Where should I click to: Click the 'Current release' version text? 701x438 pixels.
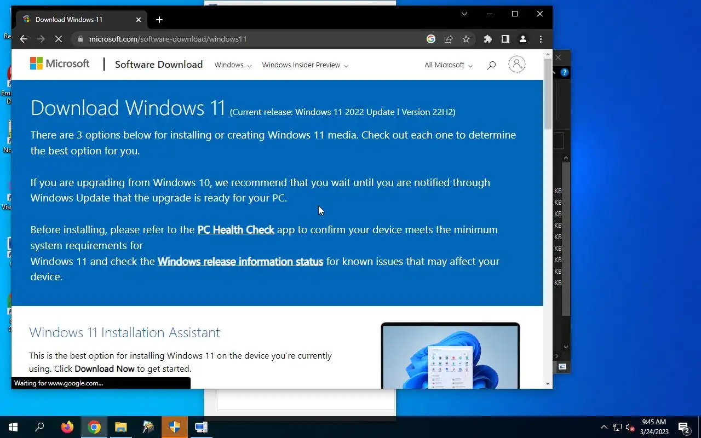point(342,112)
